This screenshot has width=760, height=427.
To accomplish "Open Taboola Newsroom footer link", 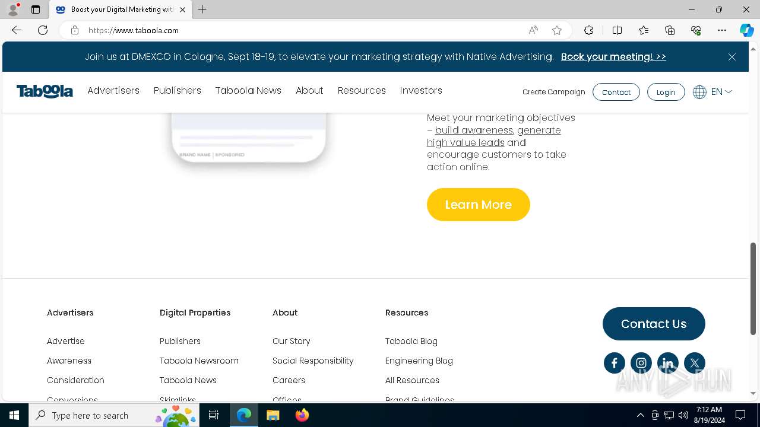I will [199, 361].
